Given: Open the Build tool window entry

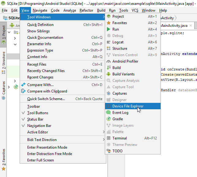Looking at the screenshot, I should tap(133, 67).
